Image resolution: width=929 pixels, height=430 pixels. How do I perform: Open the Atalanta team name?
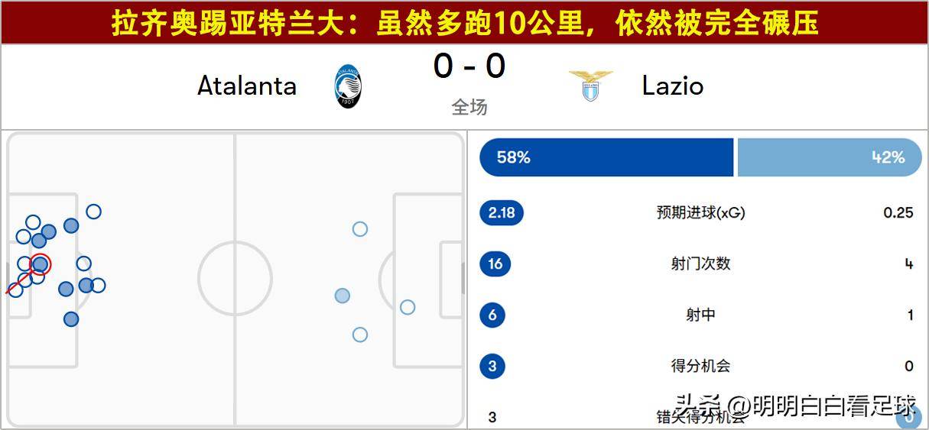tap(247, 86)
